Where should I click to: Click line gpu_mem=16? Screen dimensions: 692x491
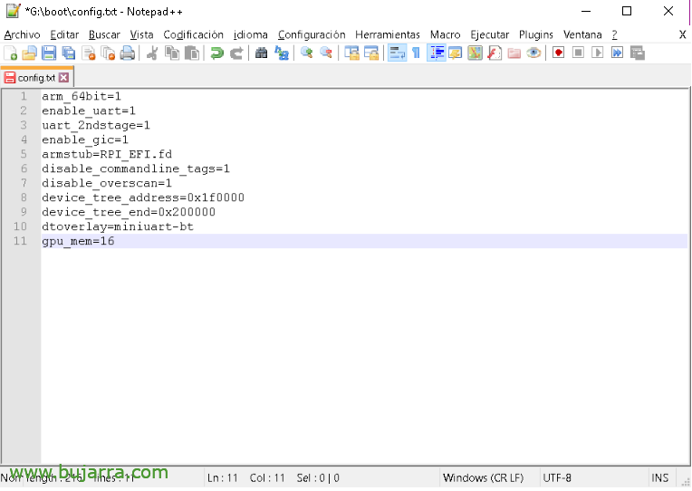coord(78,241)
